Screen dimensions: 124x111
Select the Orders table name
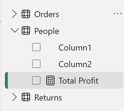pos(47,14)
